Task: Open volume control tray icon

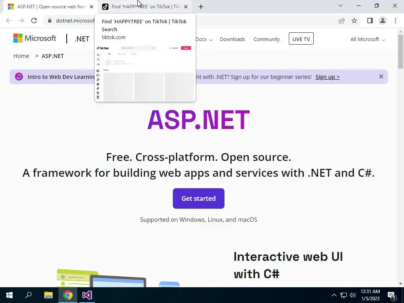Action: 353,295
